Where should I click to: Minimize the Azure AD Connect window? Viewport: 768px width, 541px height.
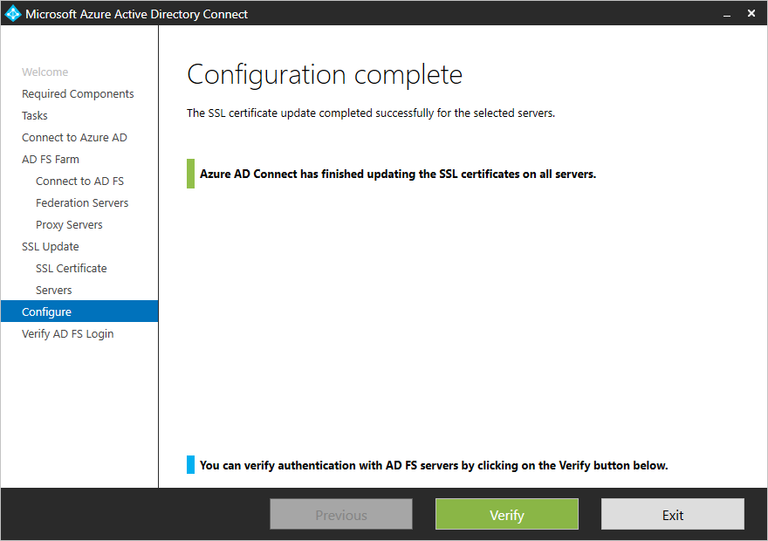point(727,14)
